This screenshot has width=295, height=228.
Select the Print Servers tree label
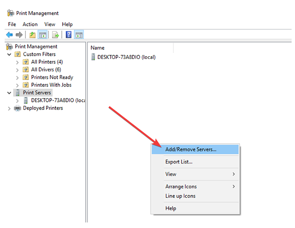pos(37,93)
